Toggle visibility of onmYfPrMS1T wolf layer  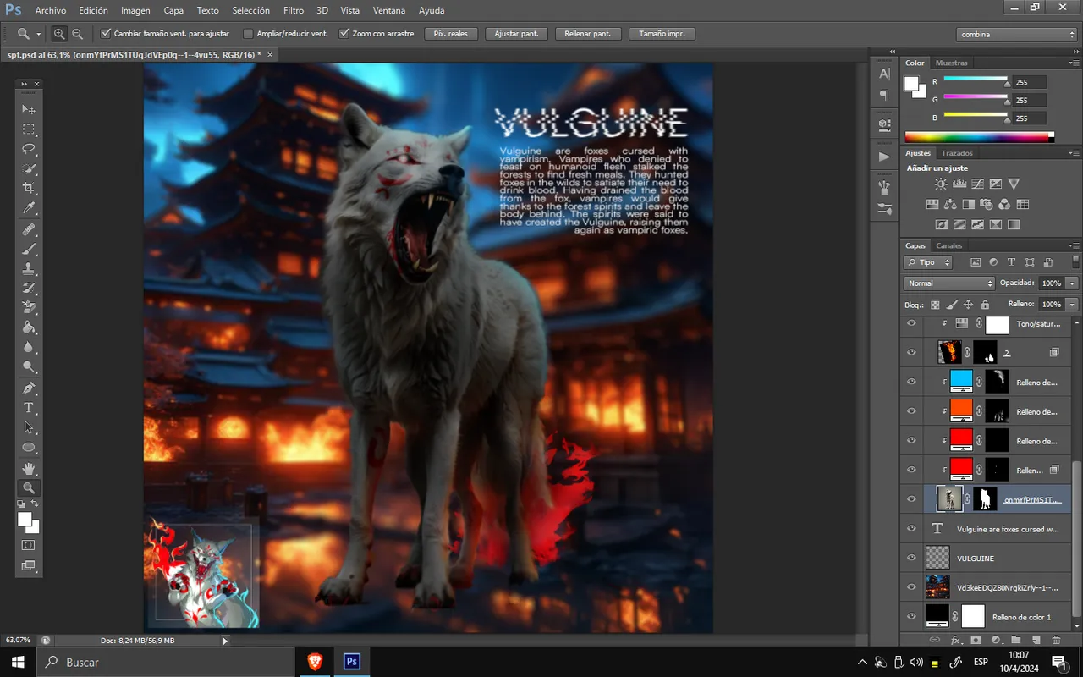(911, 499)
